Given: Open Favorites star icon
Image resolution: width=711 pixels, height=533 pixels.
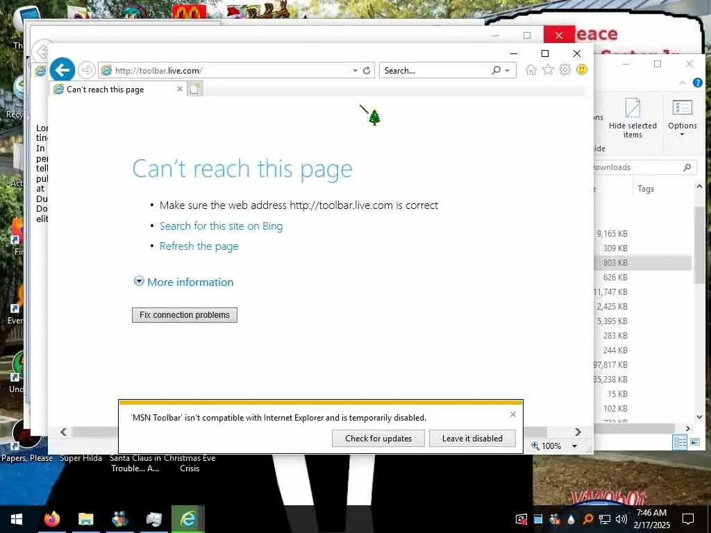Looking at the screenshot, I should pos(549,70).
